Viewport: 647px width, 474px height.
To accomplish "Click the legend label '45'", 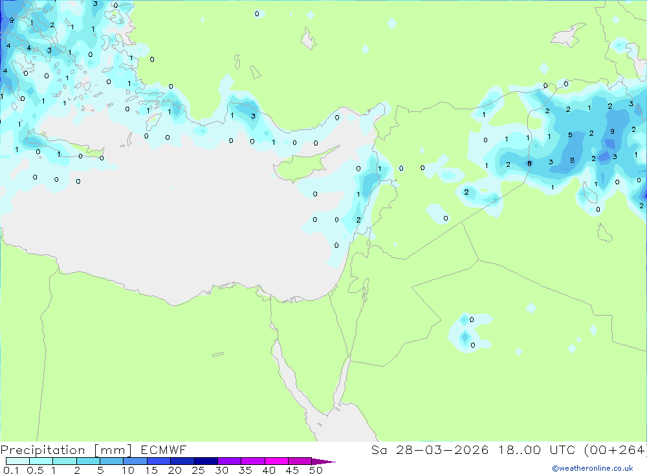I will point(292,470).
